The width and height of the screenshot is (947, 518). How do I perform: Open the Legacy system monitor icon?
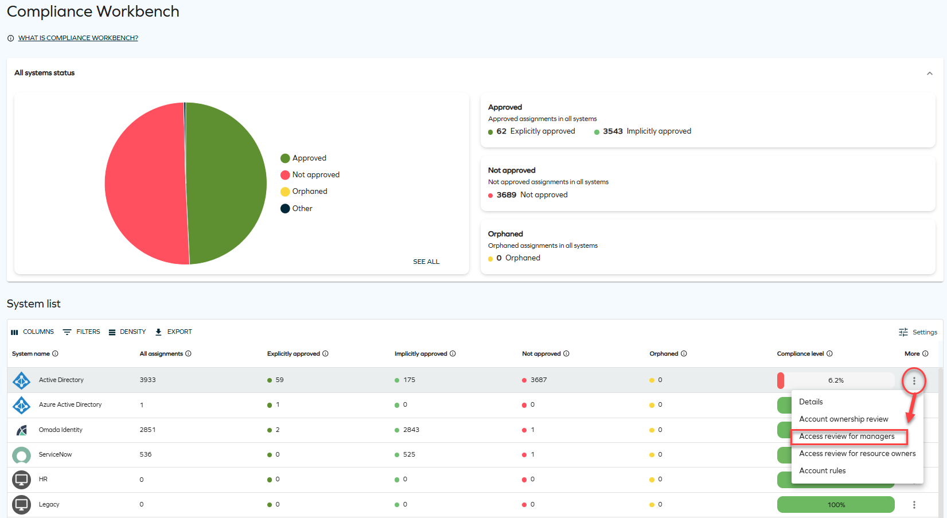point(21,505)
